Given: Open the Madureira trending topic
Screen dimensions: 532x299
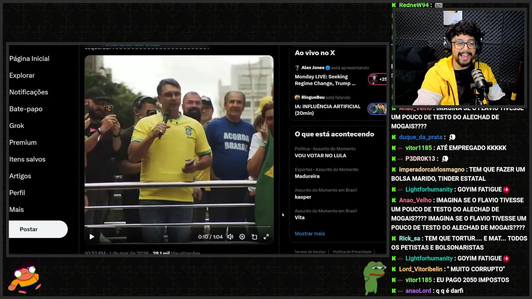Looking at the screenshot, I should point(307,176).
